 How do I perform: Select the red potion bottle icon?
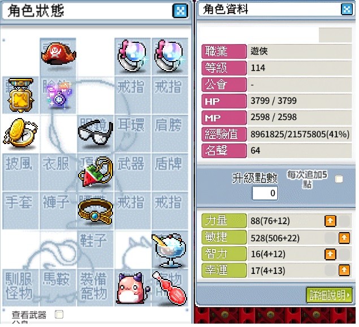tap(170, 289)
